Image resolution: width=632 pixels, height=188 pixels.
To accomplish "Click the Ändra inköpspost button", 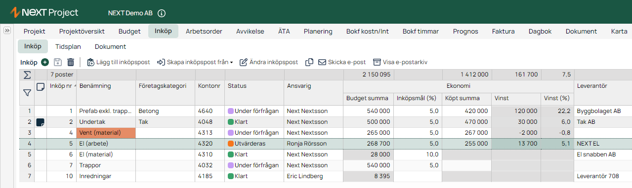I will coord(269,62).
